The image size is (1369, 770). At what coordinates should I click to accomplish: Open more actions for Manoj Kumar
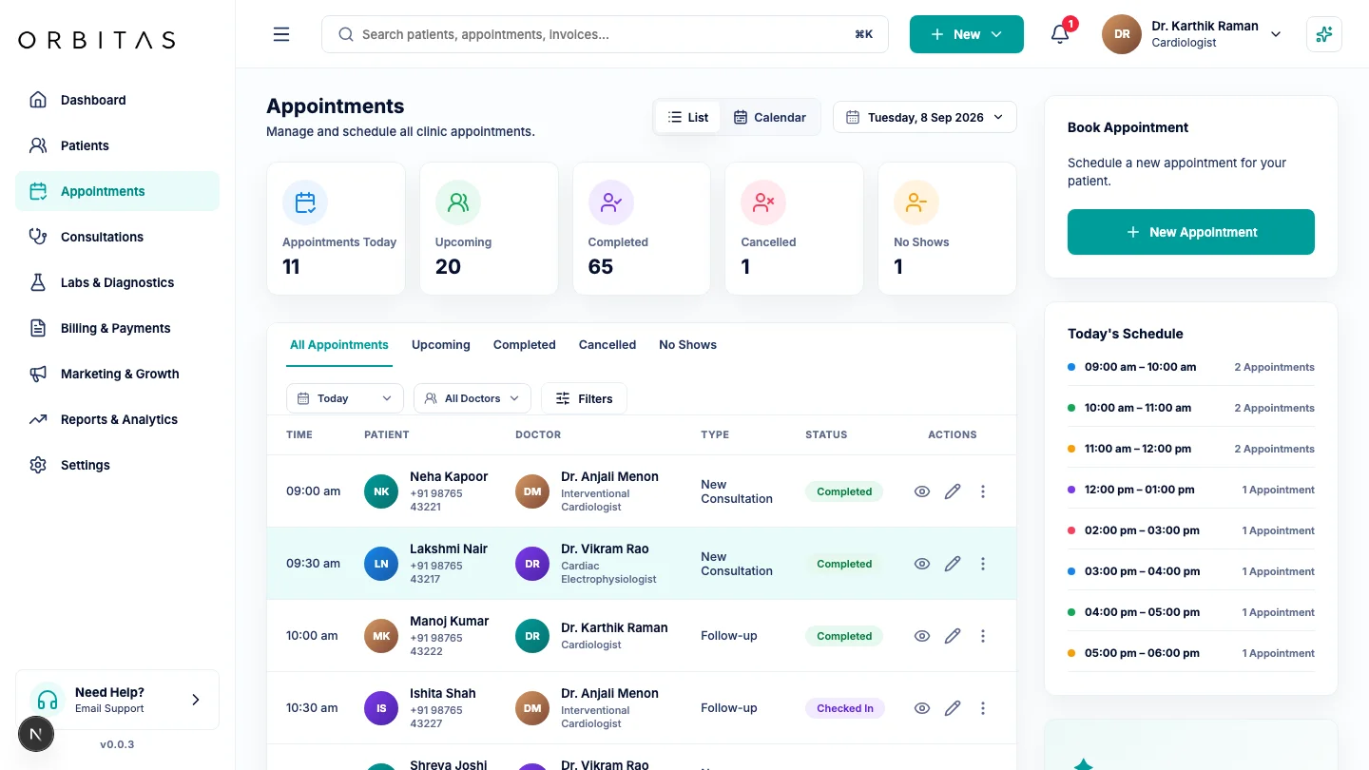[983, 636]
